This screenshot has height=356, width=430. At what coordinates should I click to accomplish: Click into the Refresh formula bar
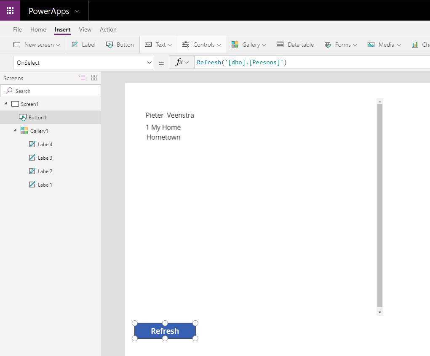pos(312,62)
